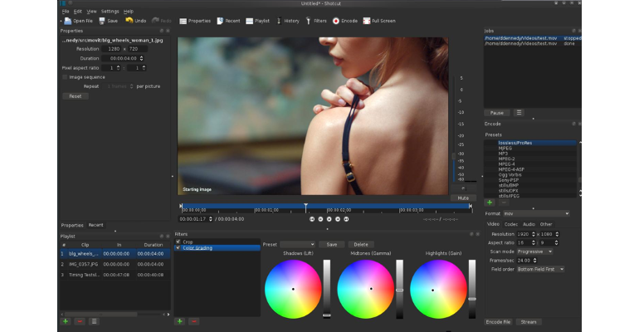Mute the audio
Viewport: 639px width, 332px height.
point(463,198)
